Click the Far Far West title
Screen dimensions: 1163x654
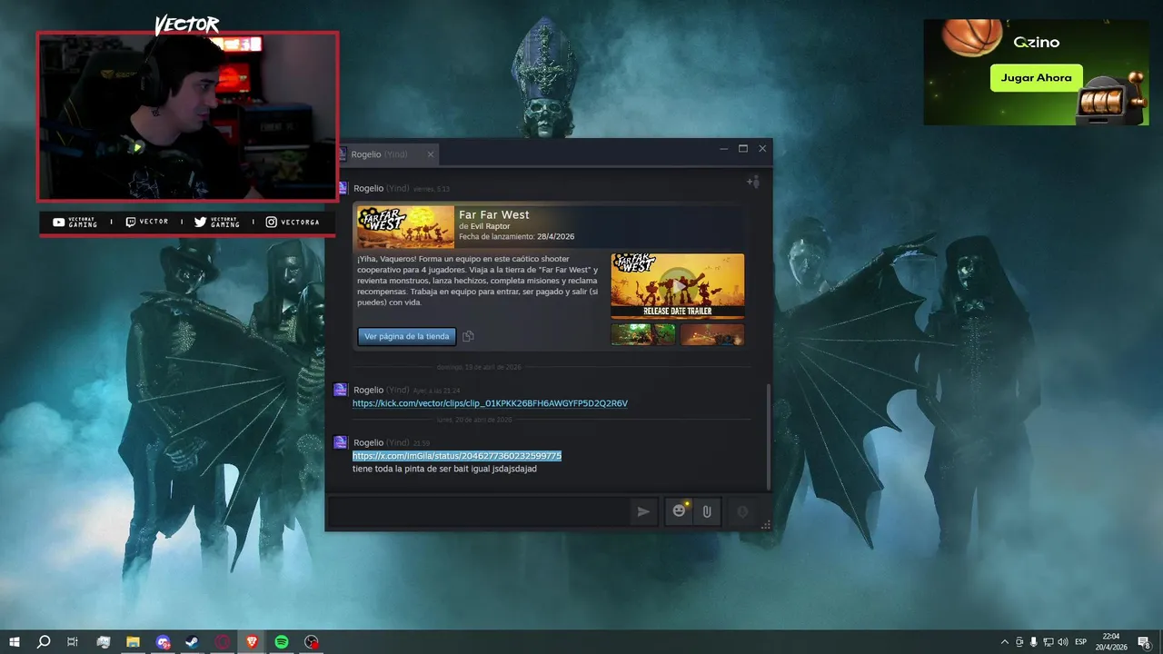tap(493, 214)
